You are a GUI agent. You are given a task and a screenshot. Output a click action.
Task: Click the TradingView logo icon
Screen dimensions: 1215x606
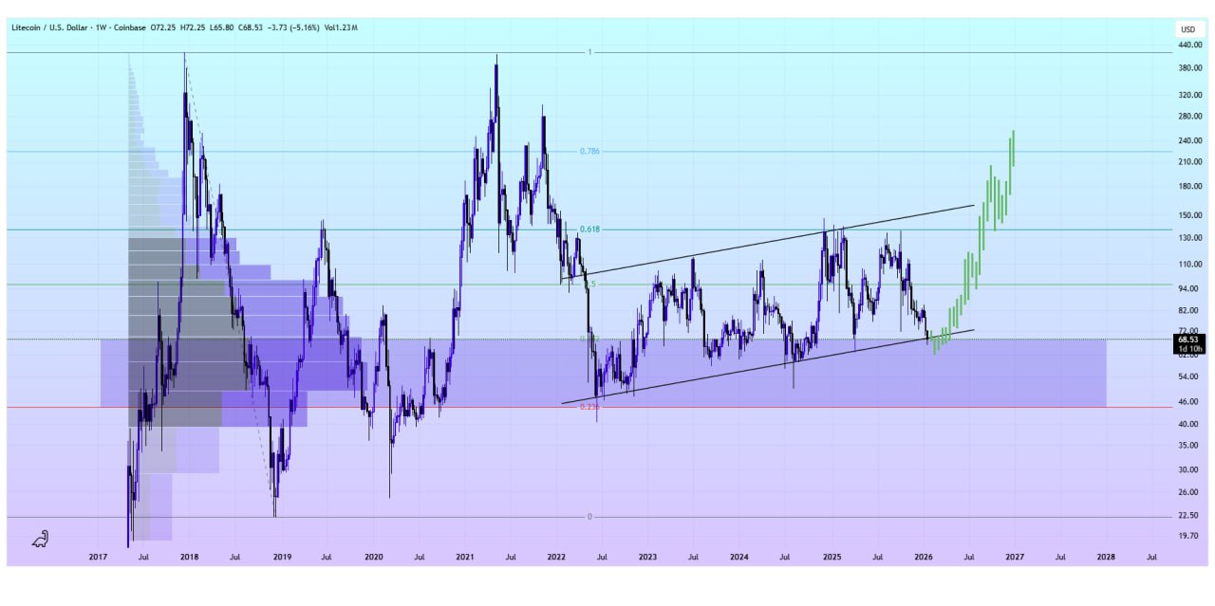[x=40, y=540]
